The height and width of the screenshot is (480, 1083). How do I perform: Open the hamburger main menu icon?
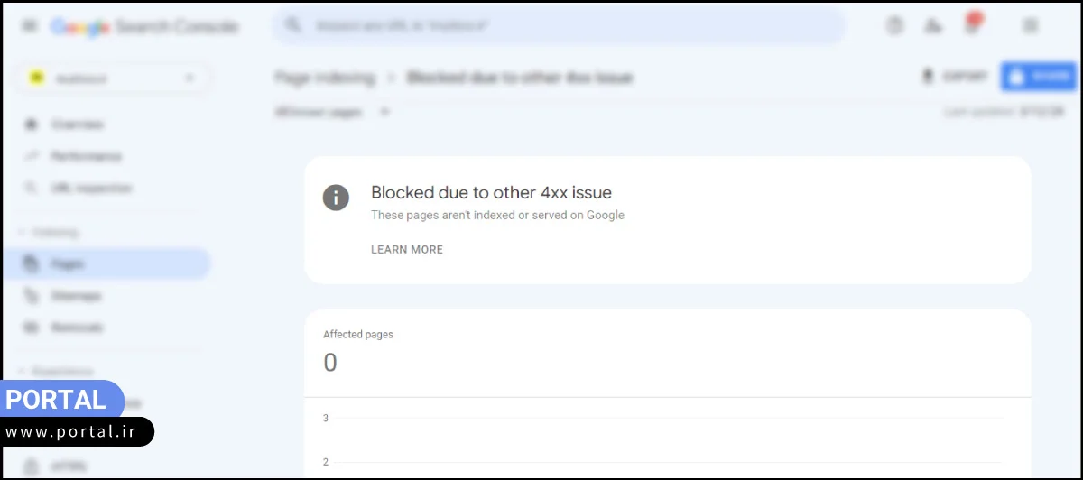30,26
